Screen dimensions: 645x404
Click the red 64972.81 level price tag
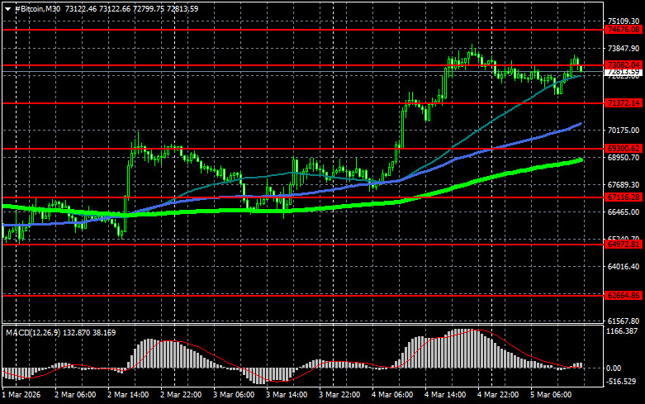624,245
